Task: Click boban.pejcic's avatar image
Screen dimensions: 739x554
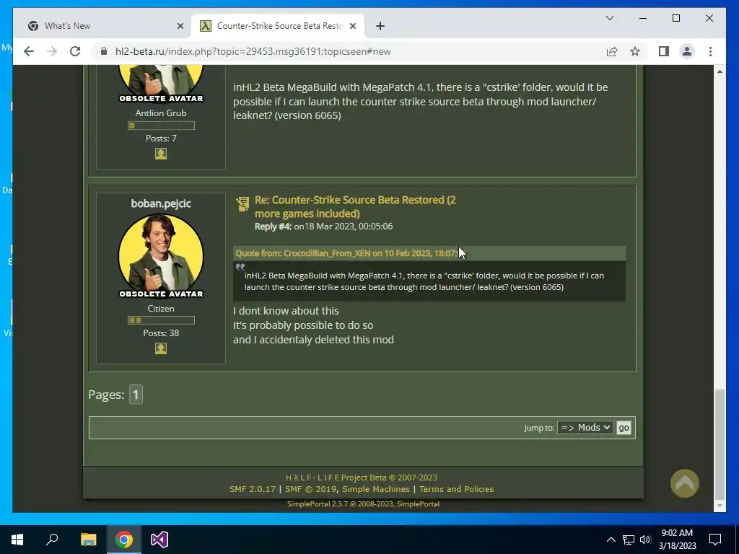Action: [x=161, y=256]
